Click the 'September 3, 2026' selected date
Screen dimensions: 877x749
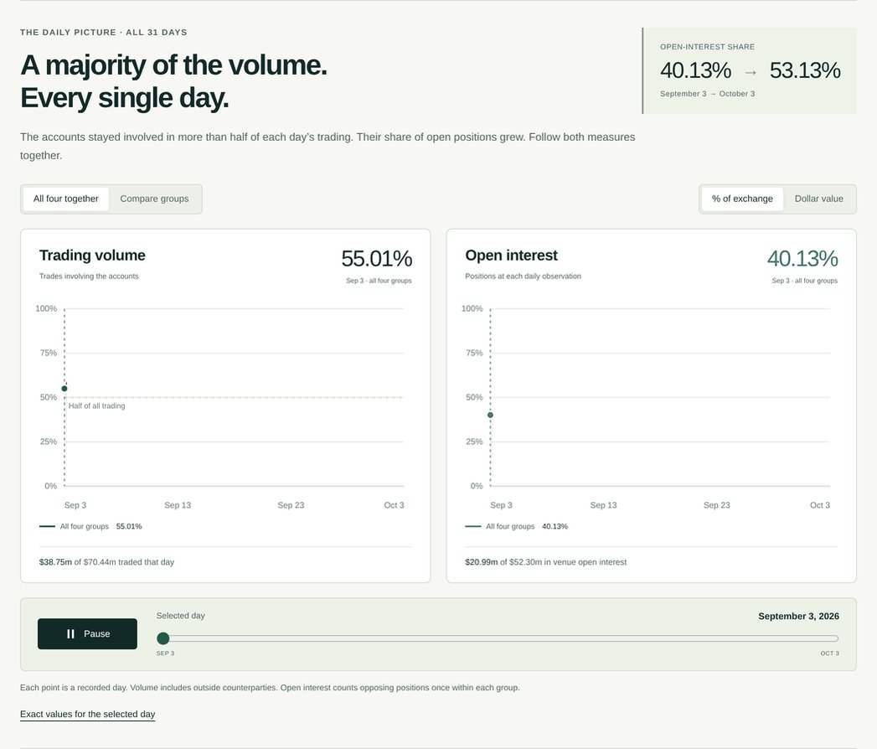tap(799, 616)
